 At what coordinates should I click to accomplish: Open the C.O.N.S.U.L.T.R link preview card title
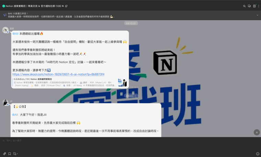coord(33,79)
